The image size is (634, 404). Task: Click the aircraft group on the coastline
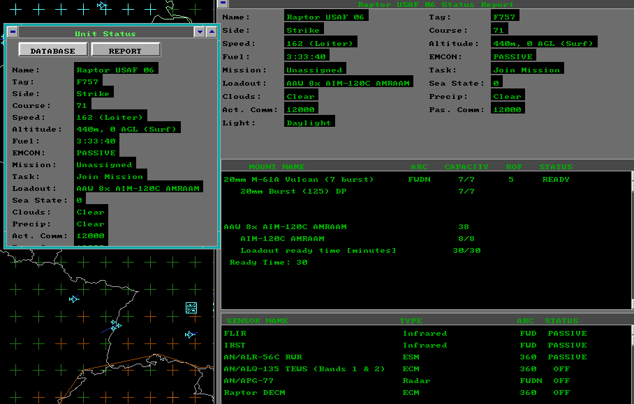116,325
